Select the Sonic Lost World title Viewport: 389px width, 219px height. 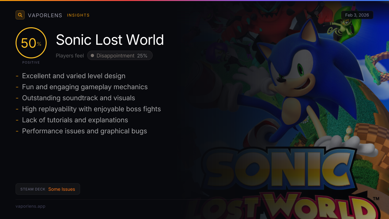click(110, 40)
